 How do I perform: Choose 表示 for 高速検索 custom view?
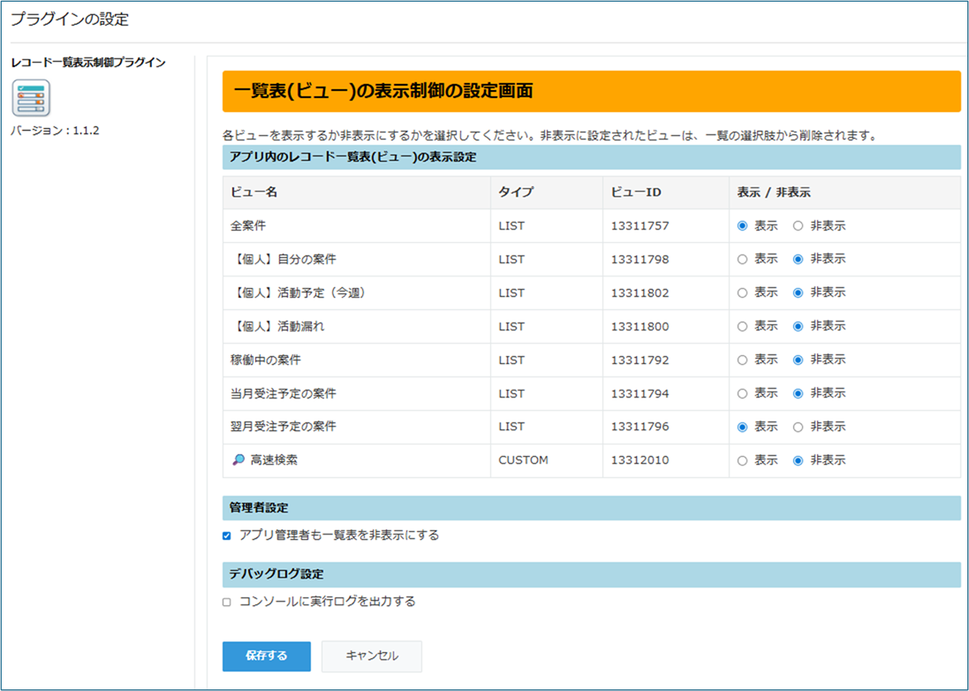pos(742,460)
